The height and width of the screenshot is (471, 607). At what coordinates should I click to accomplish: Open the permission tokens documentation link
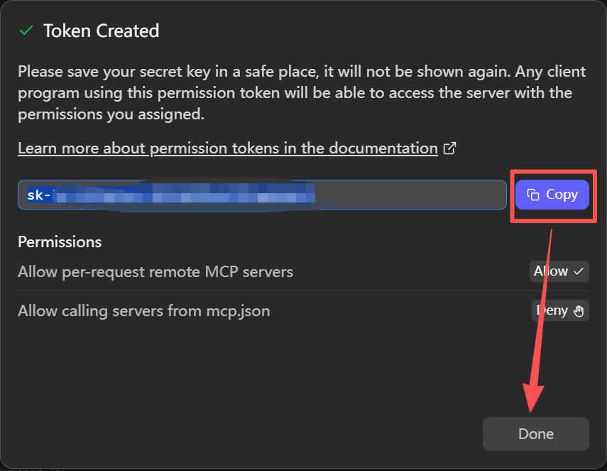(228, 148)
